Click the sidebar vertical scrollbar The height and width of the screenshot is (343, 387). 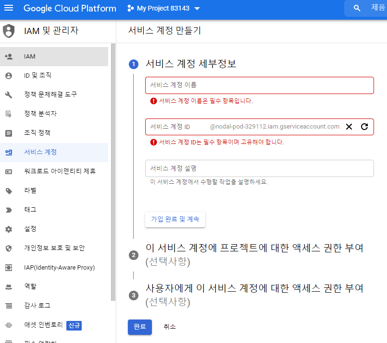pyautogui.click(x=113, y=172)
